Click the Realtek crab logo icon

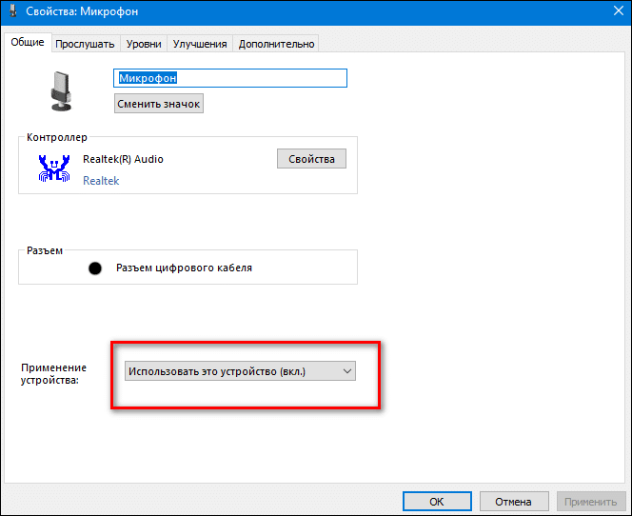coord(54,169)
